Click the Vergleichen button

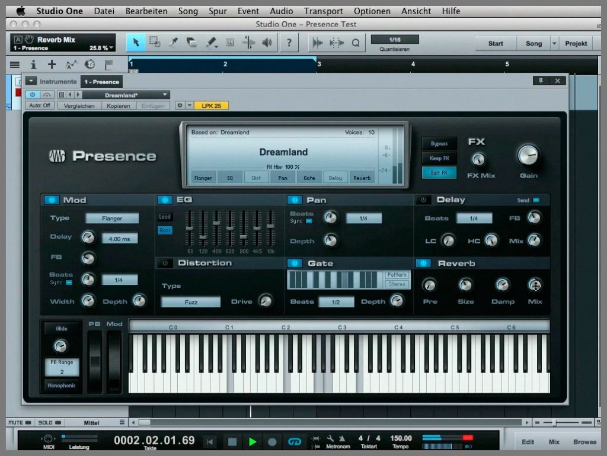pos(79,105)
